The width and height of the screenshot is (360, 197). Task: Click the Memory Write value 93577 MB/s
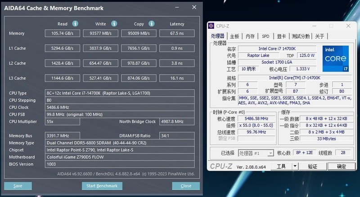coord(100,33)
